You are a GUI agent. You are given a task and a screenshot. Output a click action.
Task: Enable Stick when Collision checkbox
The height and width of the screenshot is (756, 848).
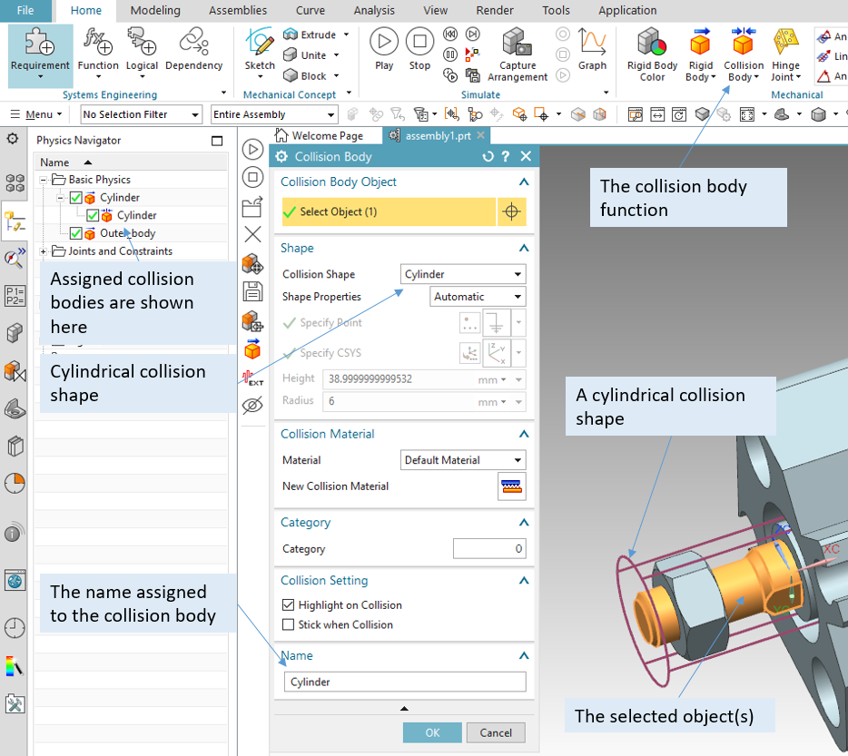289,625
